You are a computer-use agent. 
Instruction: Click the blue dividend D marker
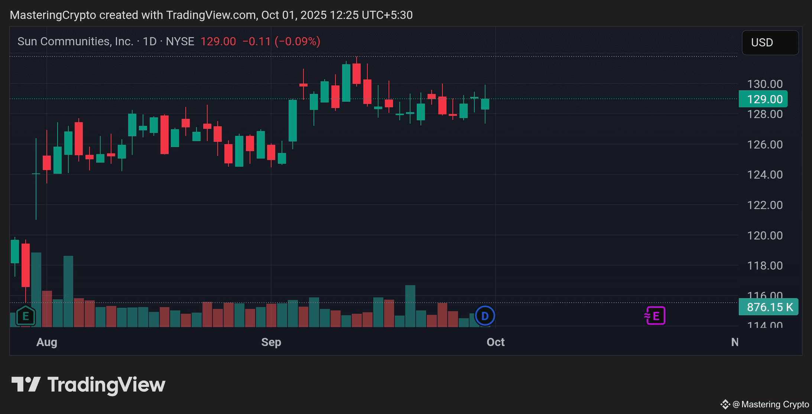[x=485, y=316]
